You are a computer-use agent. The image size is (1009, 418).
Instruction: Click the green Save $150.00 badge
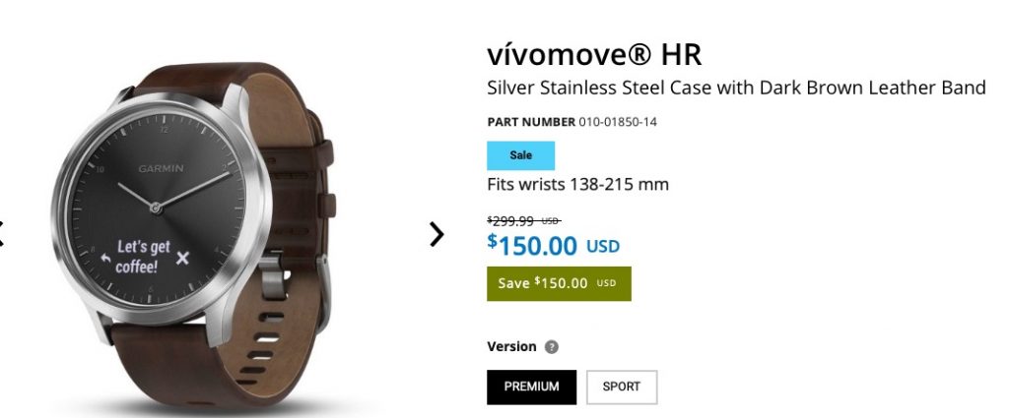click(559, 283)
